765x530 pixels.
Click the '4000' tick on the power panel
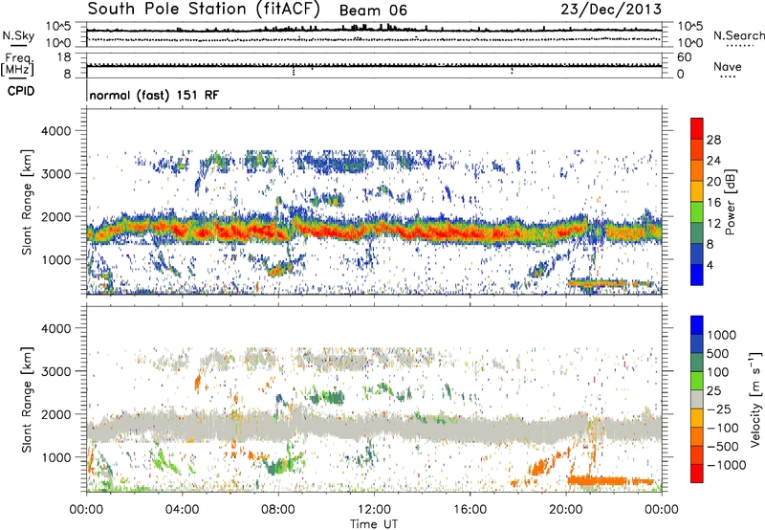[x=55, y=131]
